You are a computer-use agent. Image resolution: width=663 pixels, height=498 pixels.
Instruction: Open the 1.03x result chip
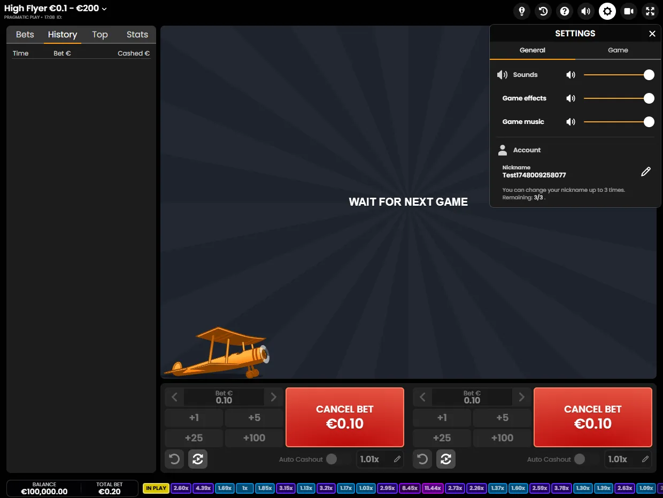pyautogui.click(x=366, y=488)
